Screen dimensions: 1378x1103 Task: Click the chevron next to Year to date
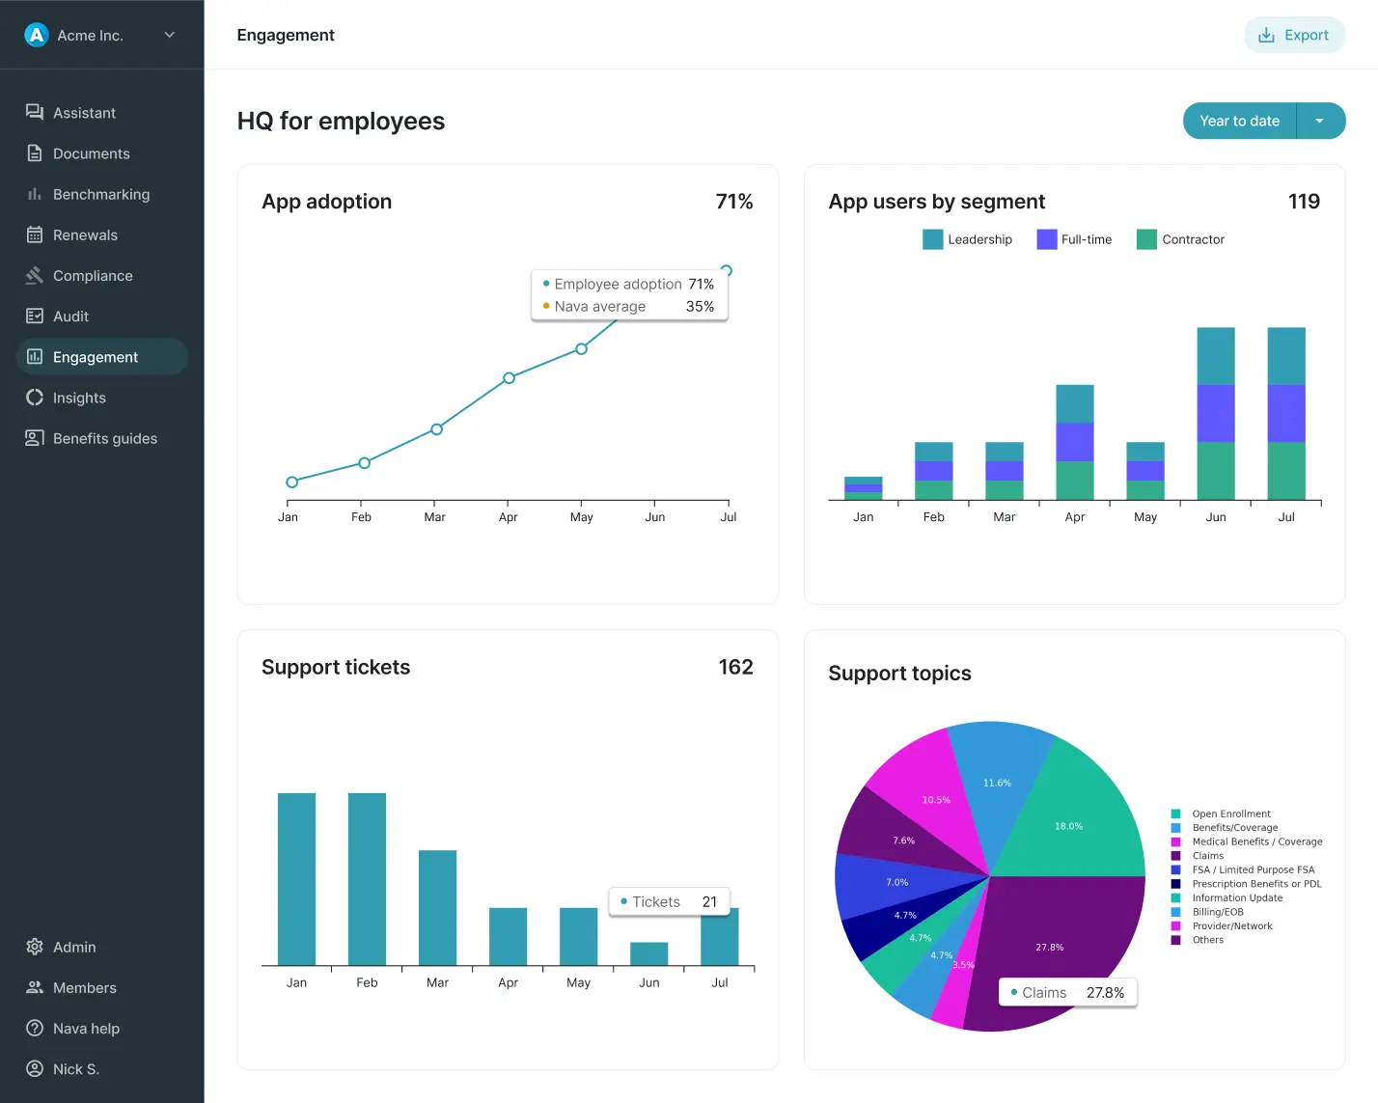1320,121
